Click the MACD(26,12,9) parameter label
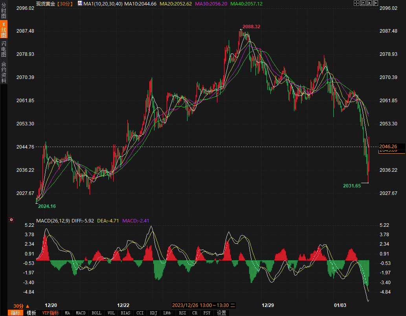 [53, 220]
